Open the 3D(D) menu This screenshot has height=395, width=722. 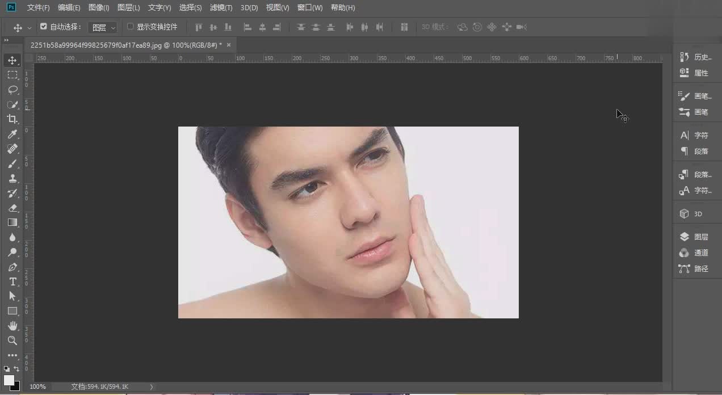249,8
